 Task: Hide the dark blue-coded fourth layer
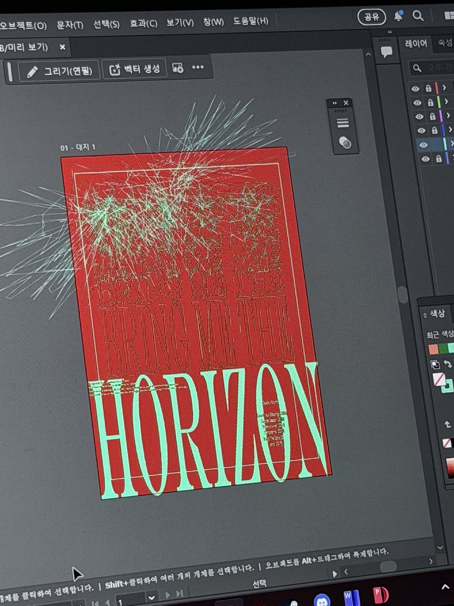(x=421, y=131)
